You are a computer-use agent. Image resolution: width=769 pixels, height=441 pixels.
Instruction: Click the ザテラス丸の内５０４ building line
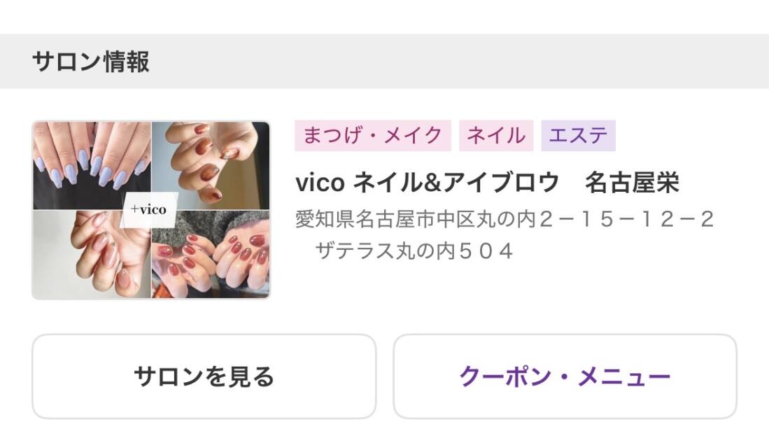[414, 251]
